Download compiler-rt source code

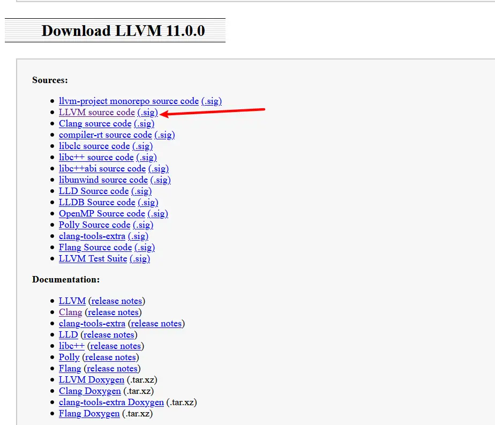point(106,135)
